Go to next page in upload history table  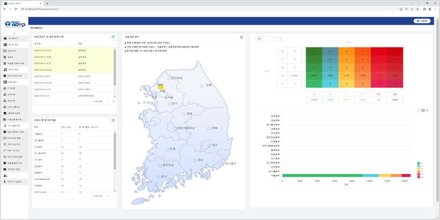tap(113, 101)
